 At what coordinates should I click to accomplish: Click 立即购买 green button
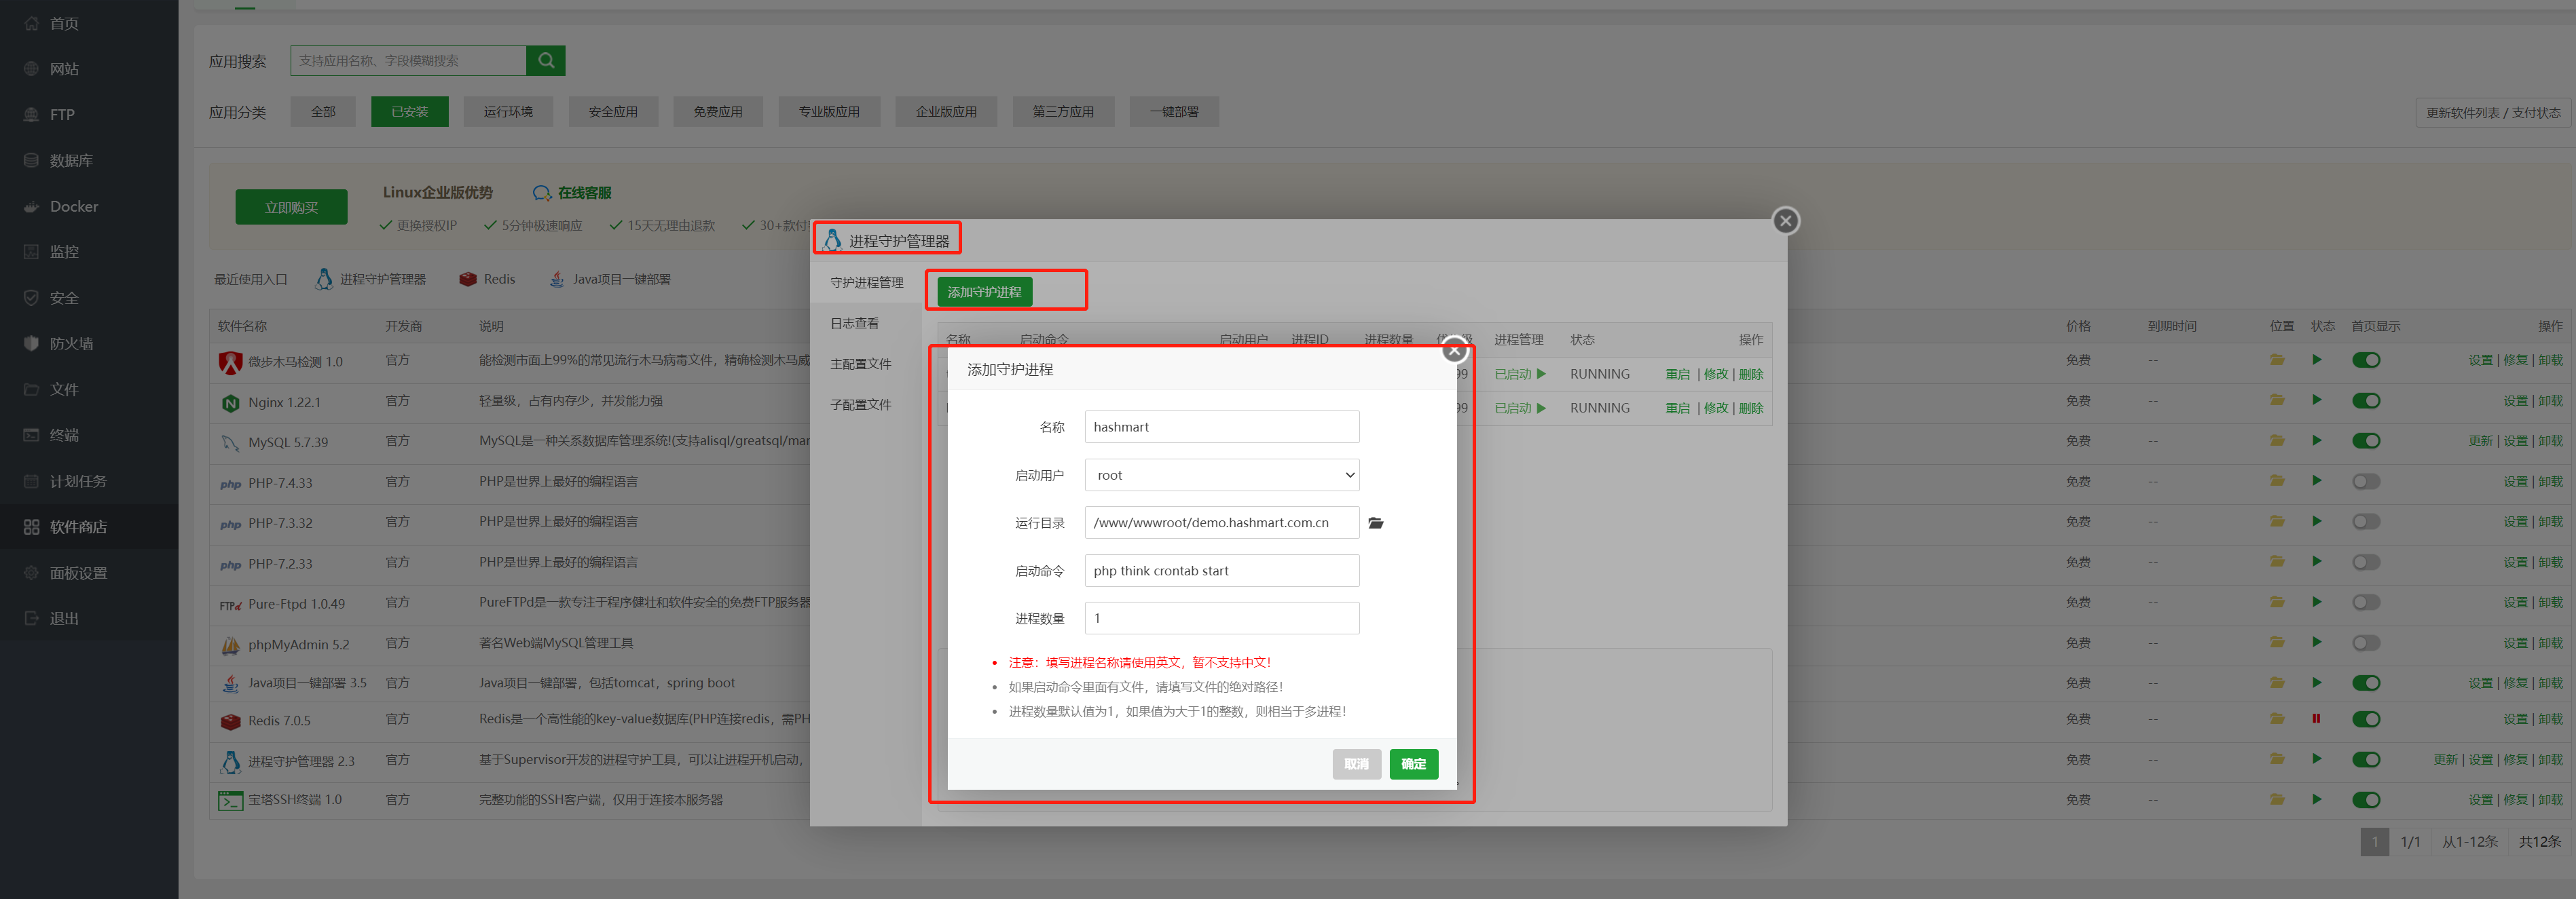tap(291, 208)
